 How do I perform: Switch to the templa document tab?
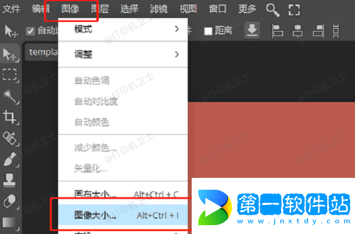point(41,52)
